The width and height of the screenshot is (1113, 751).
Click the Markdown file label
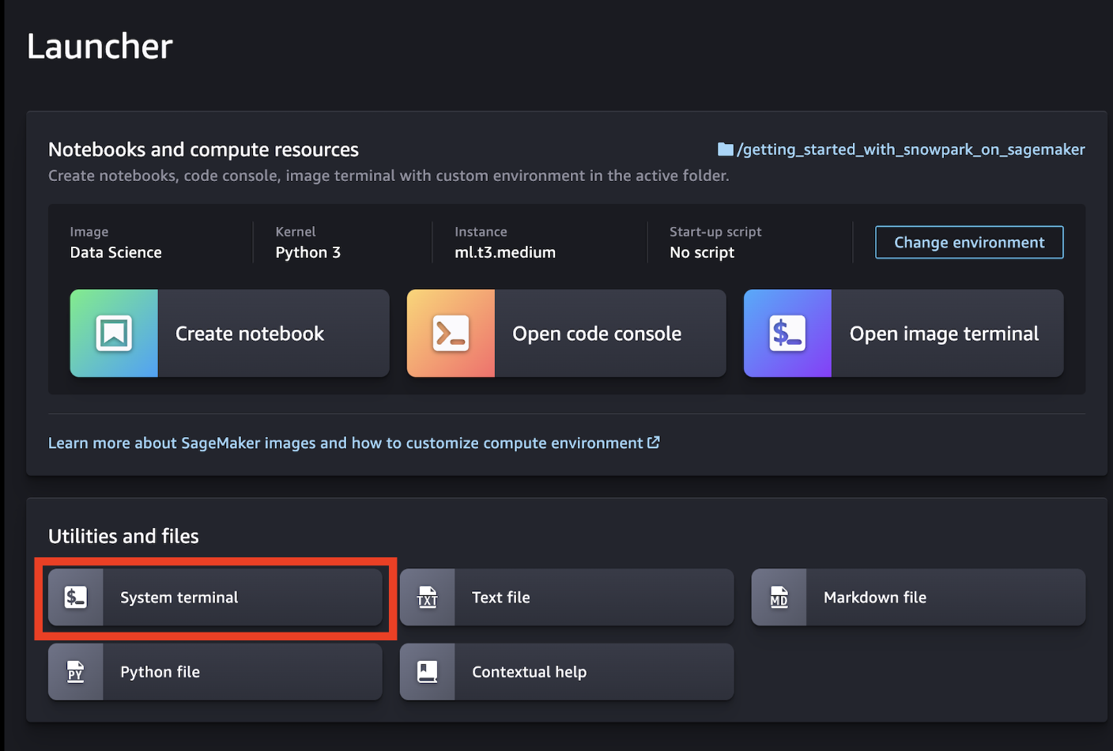point(875,598)
